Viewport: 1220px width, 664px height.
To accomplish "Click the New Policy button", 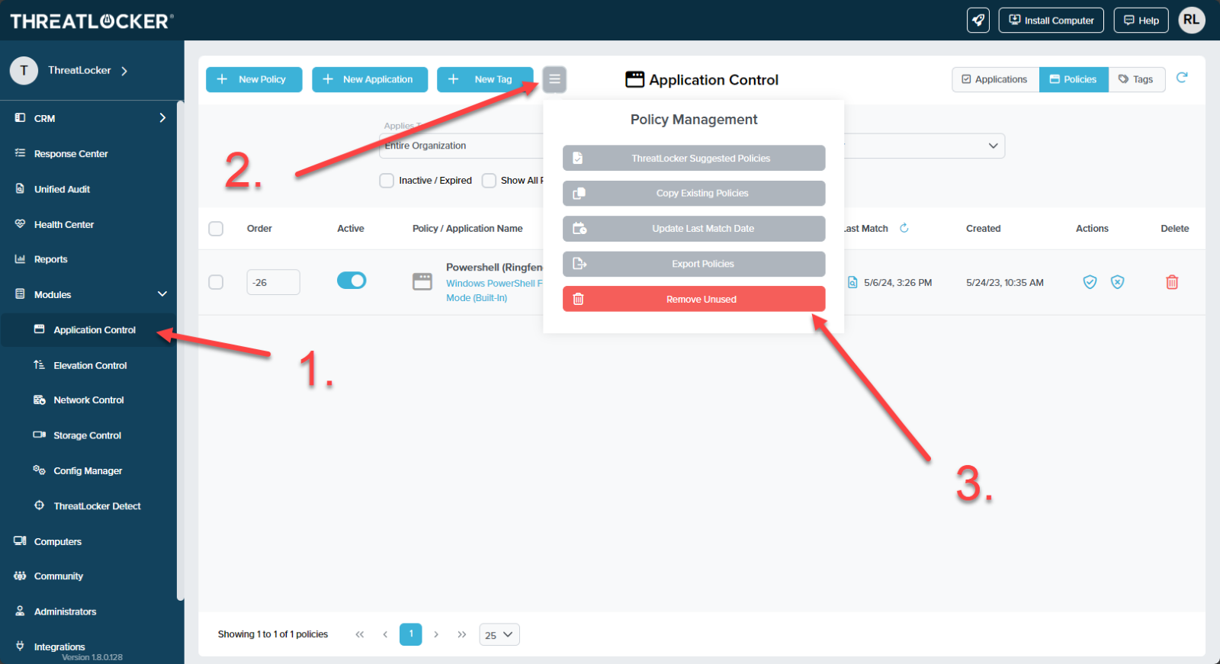I will coord(254,79).
